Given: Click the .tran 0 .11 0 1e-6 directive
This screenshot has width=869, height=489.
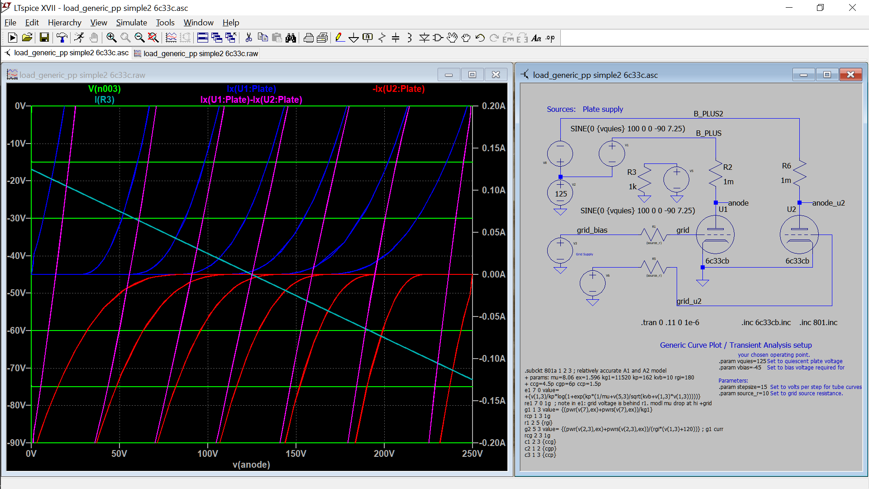Looking at the screenshot, I should pyautogui.click(x=670, y=322).
